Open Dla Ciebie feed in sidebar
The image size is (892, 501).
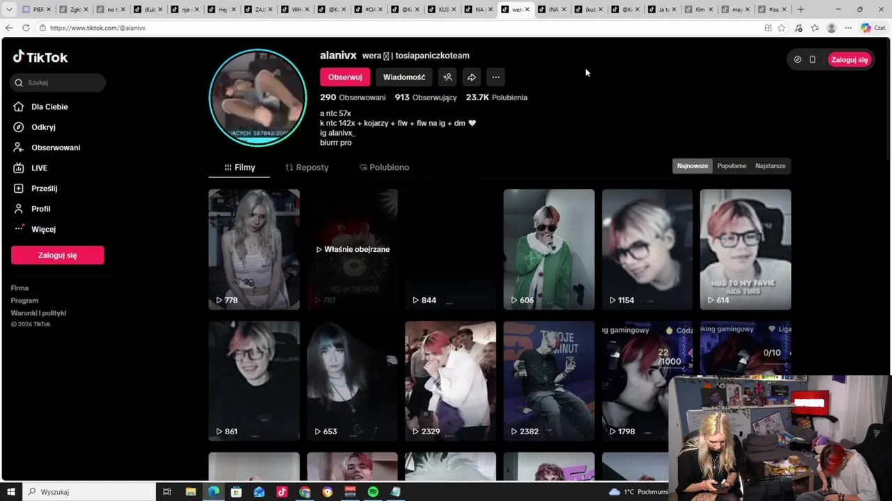(x=42, y=106)
